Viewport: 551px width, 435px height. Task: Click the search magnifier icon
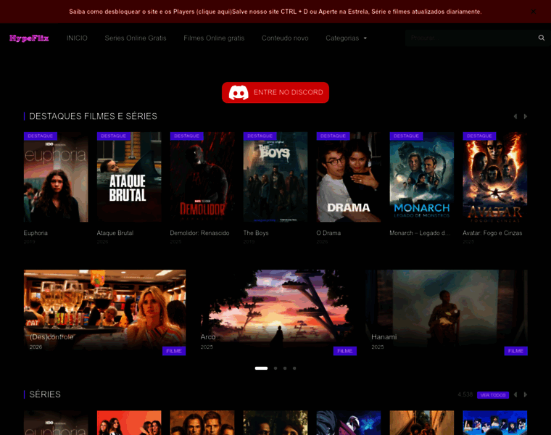(541, 38)
